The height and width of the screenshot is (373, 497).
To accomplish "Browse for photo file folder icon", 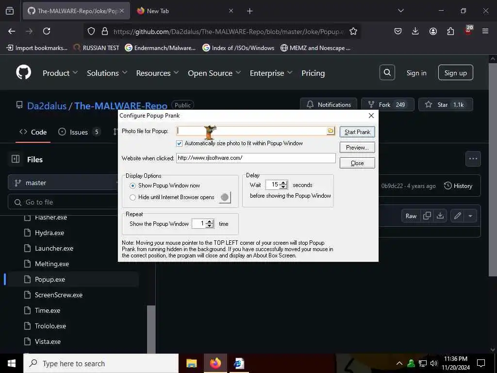I will click(x=330, y=131).
